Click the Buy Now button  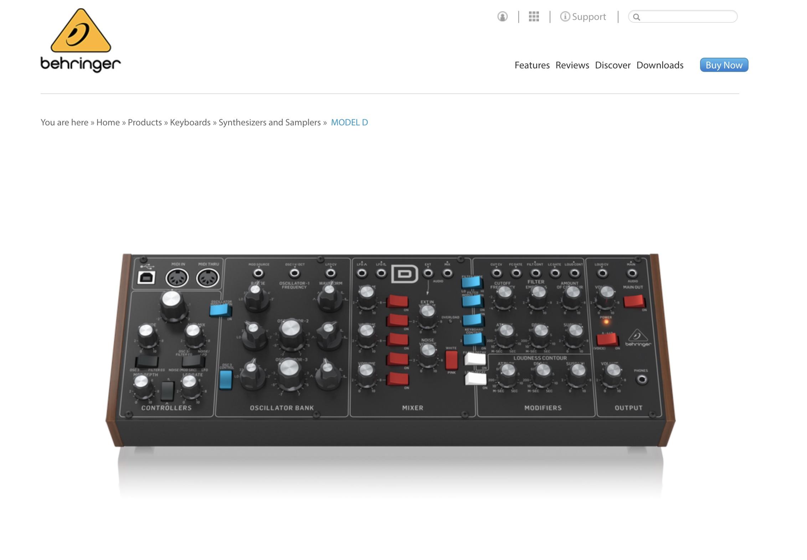(724, 65)
